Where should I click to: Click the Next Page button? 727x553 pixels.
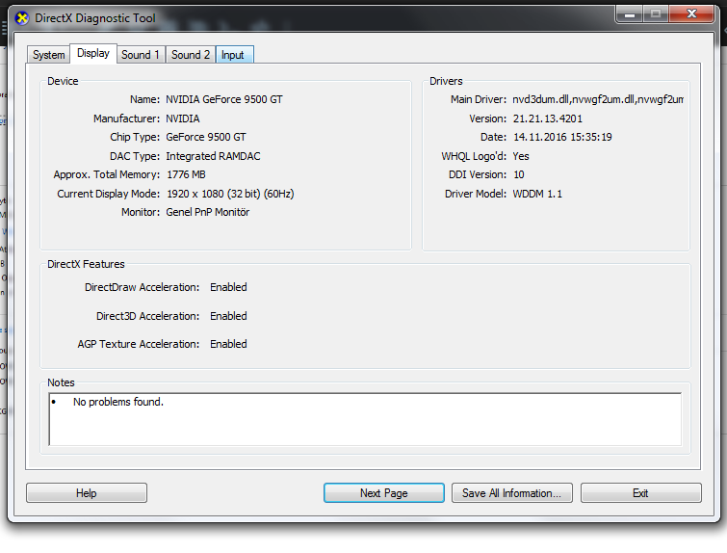point(384,492)
